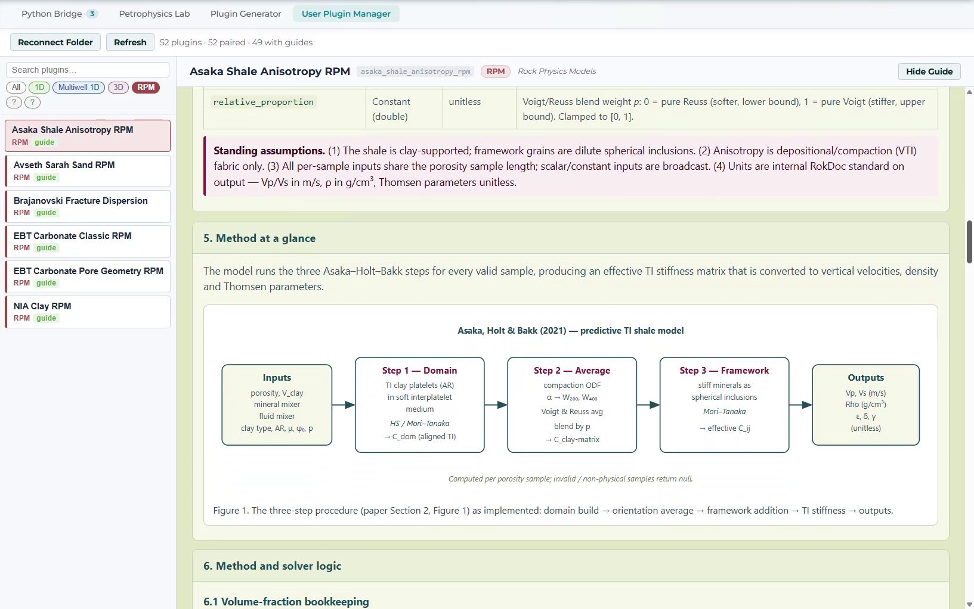Viewport: 974px width, 609px height.
Task: Select the Avseth Sarah Sand RPM plugin
Action: click(x=88, y=171)
